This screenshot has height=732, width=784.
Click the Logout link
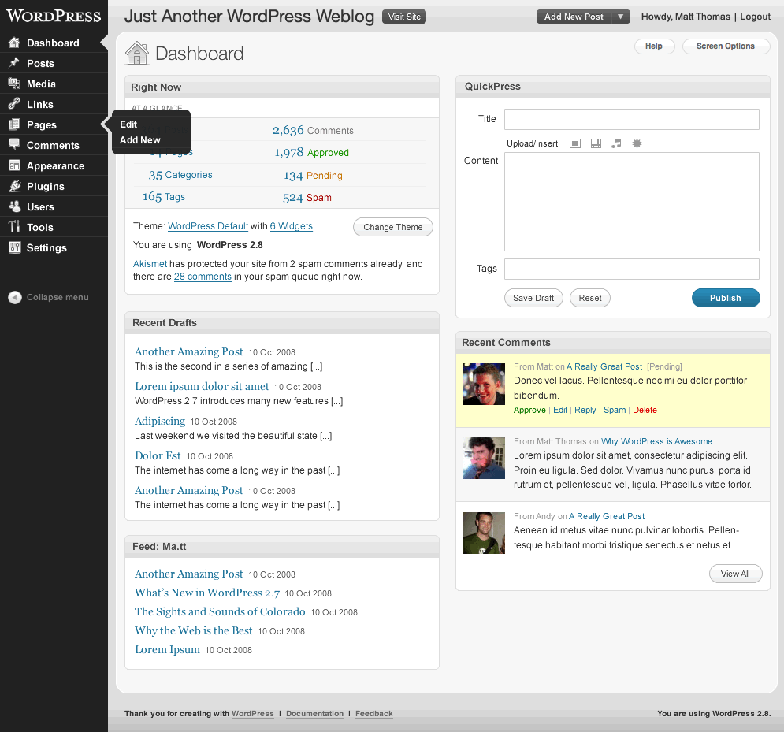[x=755, y=17]
